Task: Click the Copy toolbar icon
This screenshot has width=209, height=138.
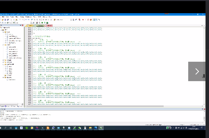Action: pos(14,20)
